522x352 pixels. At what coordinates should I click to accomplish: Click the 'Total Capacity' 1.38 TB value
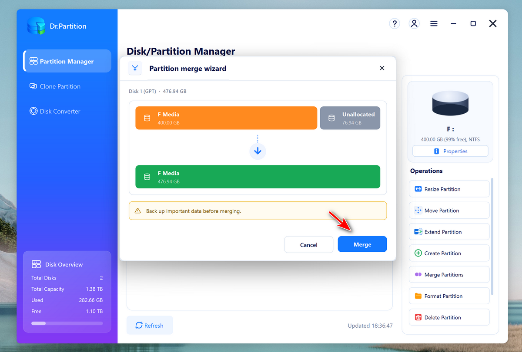pos(94,289)
